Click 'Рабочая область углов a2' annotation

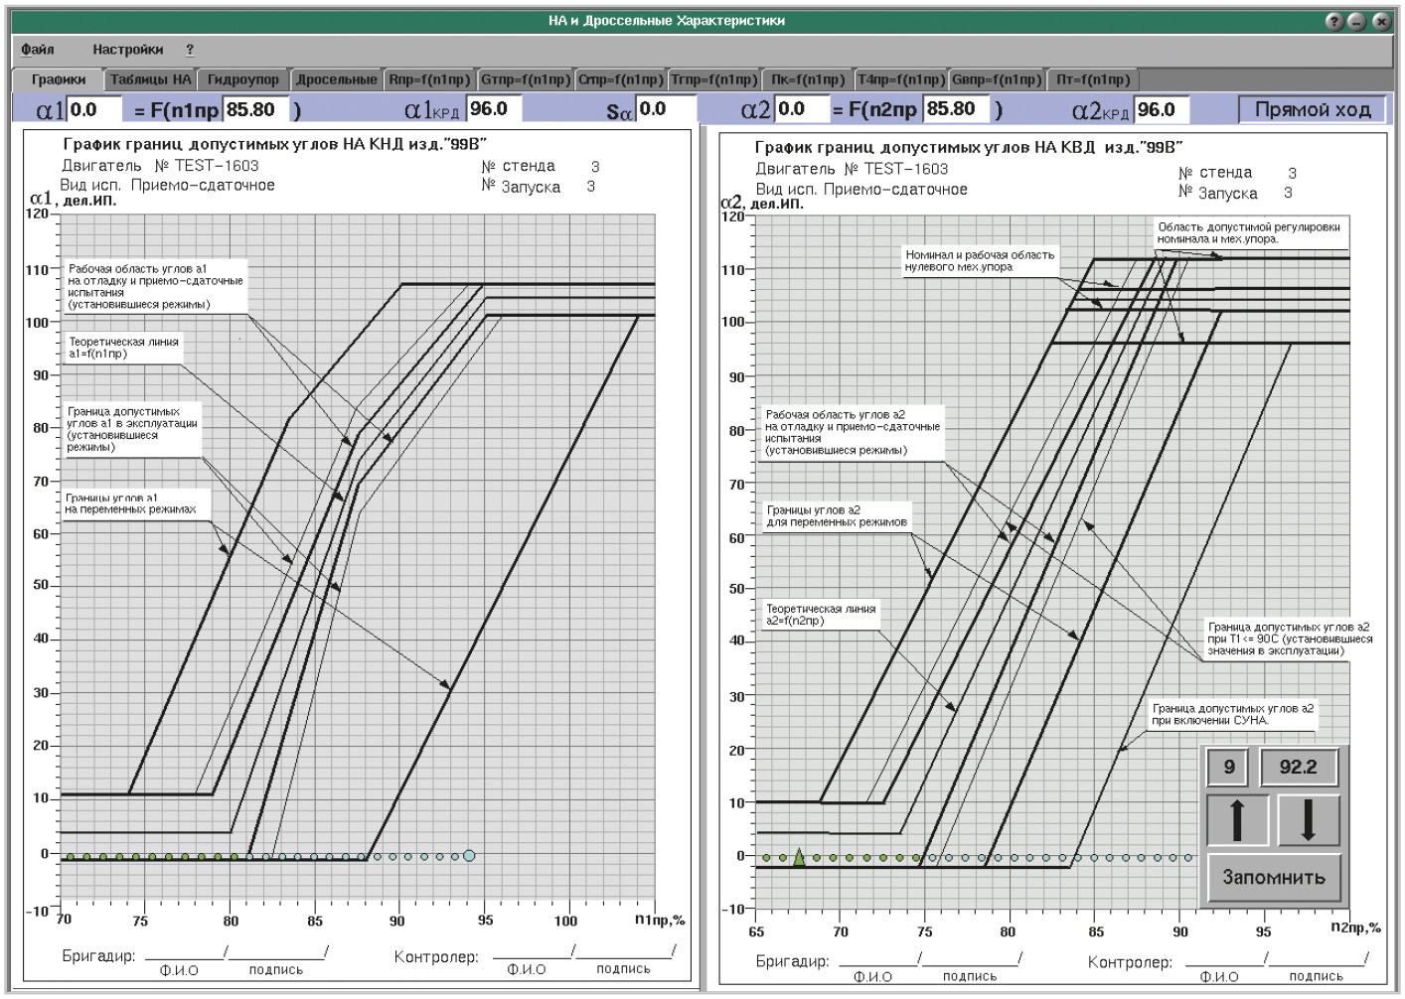click(x=853, y=432)
